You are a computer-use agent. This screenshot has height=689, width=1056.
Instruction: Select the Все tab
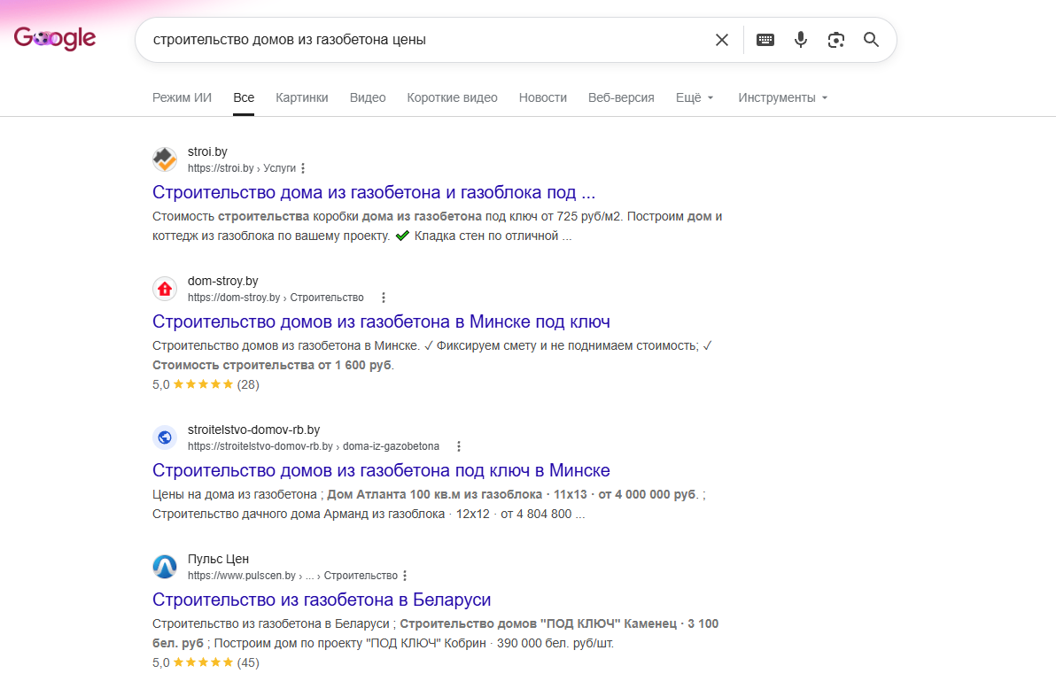[244, 97]
